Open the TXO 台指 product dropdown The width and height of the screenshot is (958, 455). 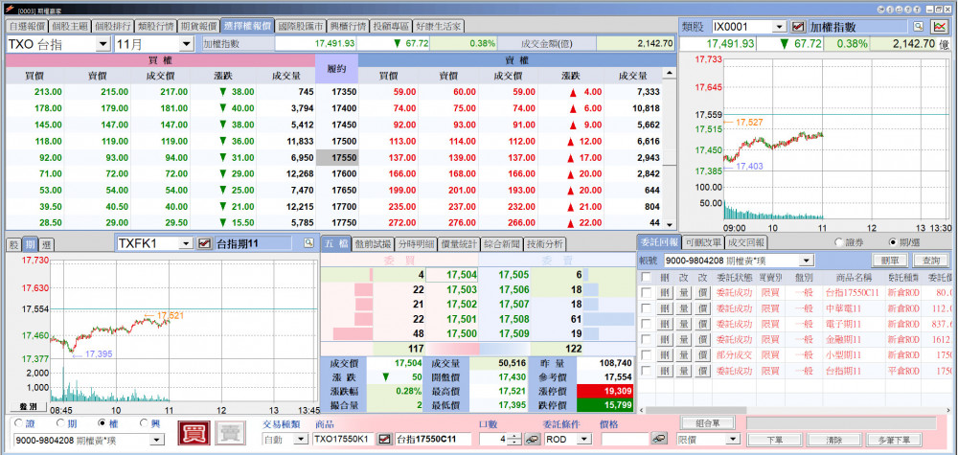103,44
